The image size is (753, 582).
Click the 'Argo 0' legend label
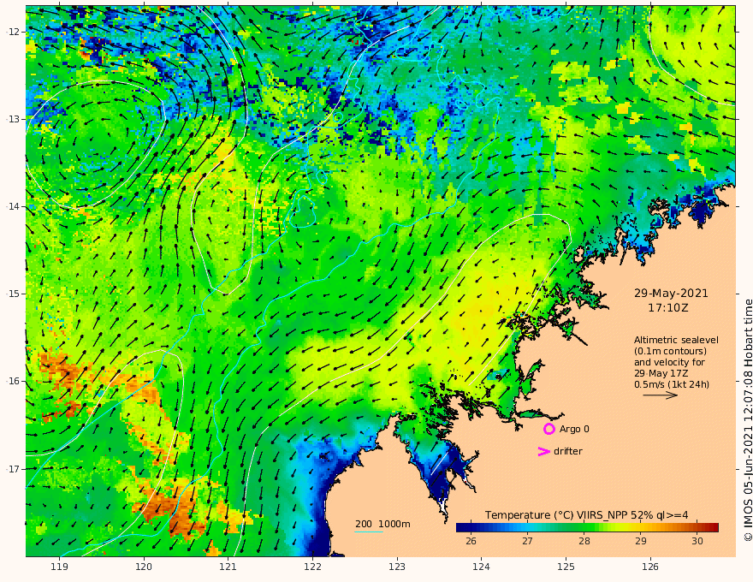pyautogui.click(x=574, y=429)
